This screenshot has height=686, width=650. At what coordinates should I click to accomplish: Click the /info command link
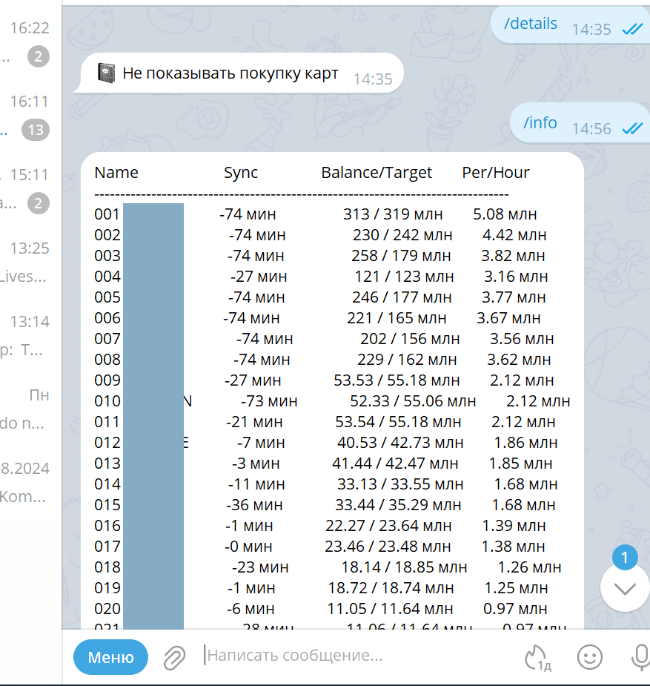tap(540, 123)
